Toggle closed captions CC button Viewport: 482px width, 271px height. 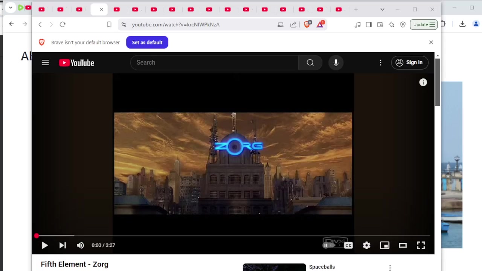348,245
